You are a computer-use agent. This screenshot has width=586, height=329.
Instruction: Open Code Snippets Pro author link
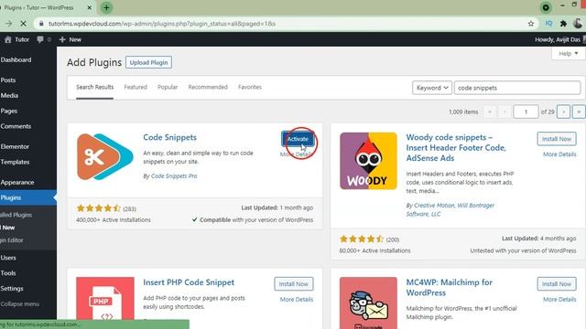click(174, 175)
